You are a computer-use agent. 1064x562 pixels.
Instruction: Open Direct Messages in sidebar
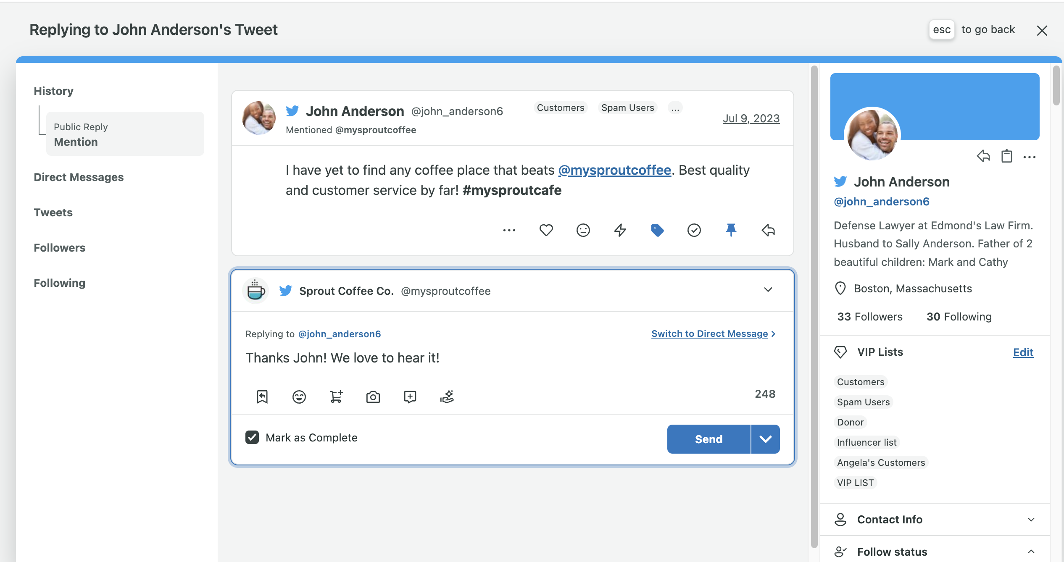(79, 177)
